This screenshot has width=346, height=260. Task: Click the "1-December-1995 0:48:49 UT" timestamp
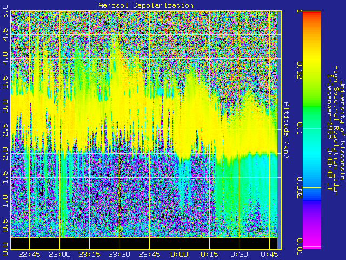[x=330, y=132]
